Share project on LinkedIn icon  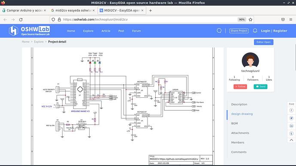click(x=291, y=126)
